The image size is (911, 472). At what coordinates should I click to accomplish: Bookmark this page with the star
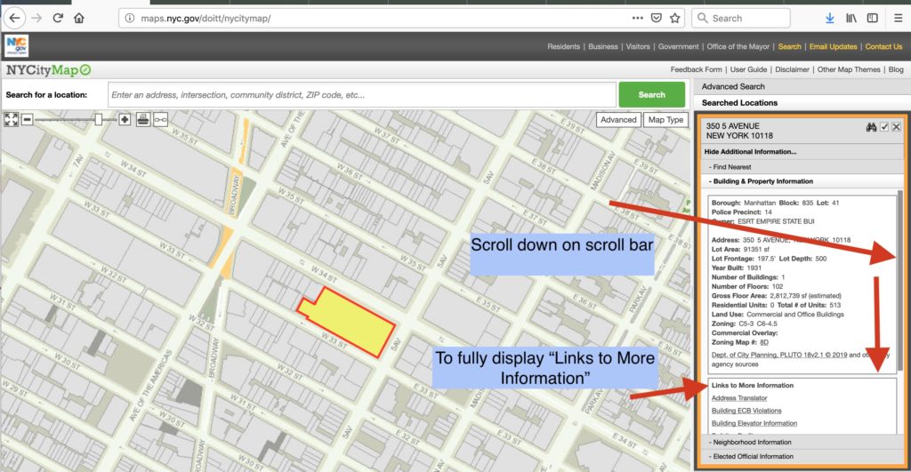tap(674, 18)
